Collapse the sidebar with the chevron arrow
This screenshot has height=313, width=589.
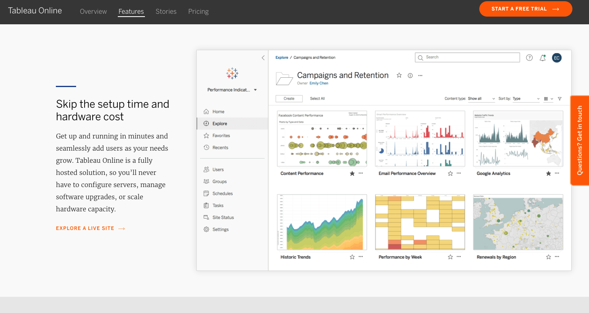(x=263, y=58)
